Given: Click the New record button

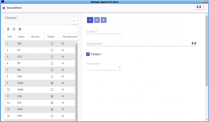Looking at the screenshot, I should click(x=90, y=20).
